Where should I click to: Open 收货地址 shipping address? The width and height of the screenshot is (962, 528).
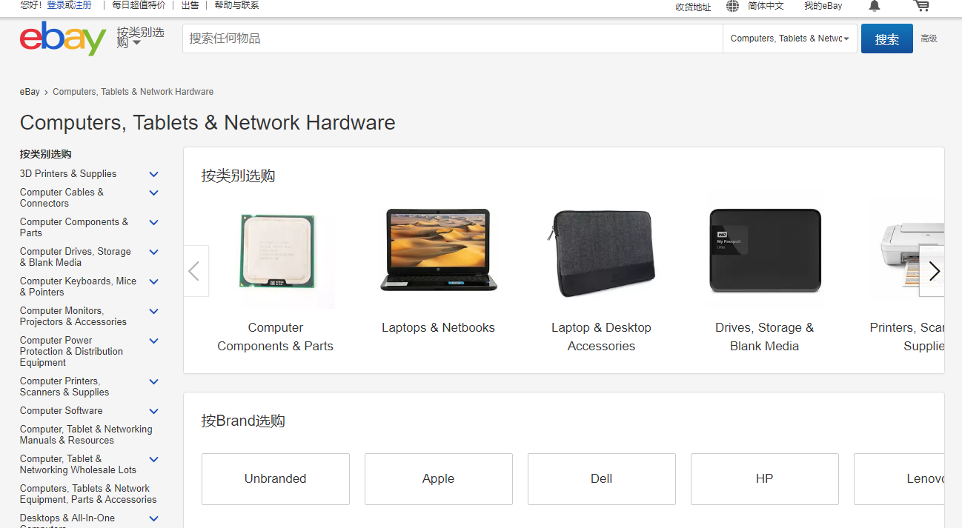(693, 7)
